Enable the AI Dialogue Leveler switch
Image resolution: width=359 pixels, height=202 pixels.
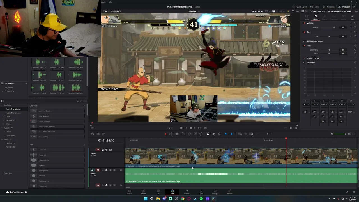coord(303,41)
